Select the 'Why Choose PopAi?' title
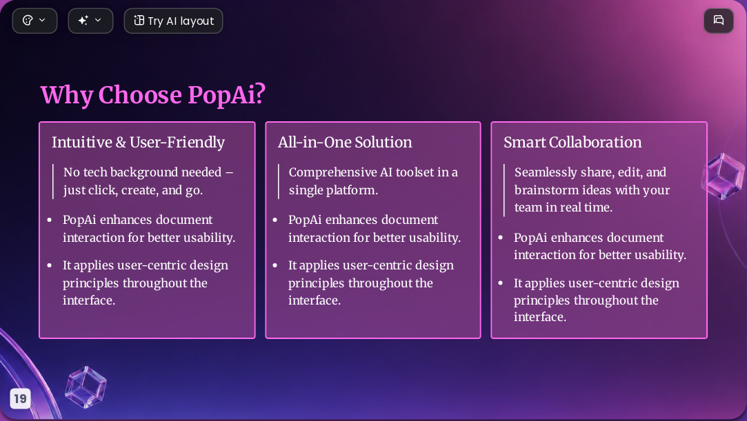Screen dimensions: 747x421 (153, 94)
